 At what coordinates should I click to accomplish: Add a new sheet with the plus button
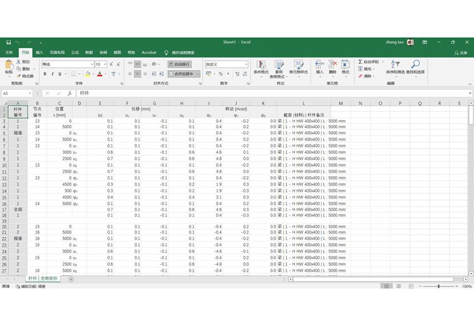(71, 279)
